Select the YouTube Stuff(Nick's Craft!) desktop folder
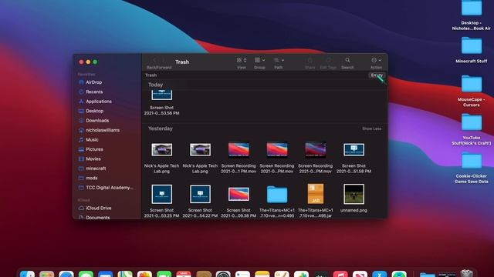494x277 pixels. (472, 129)
